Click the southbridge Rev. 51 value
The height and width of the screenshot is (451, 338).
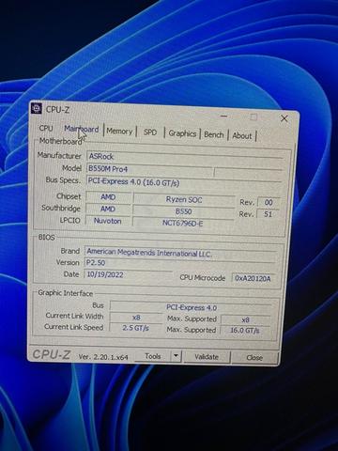[x=268, y=214]
